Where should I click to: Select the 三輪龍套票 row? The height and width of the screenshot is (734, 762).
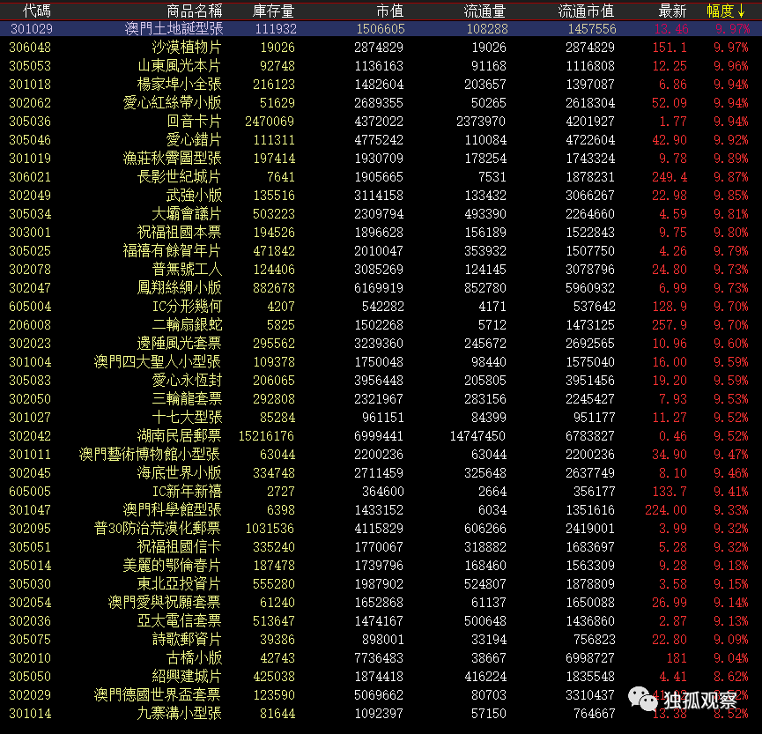pos(381,398)
